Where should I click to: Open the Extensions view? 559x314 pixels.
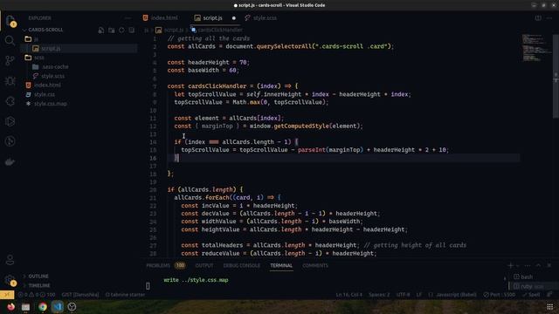(10, 101)
